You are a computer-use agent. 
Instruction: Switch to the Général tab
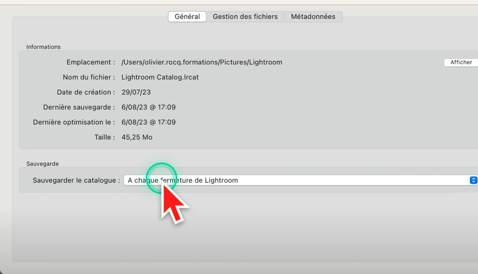tap(187, 17)
